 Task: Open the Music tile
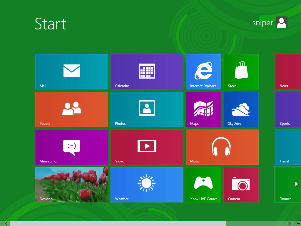pos(222,147)
